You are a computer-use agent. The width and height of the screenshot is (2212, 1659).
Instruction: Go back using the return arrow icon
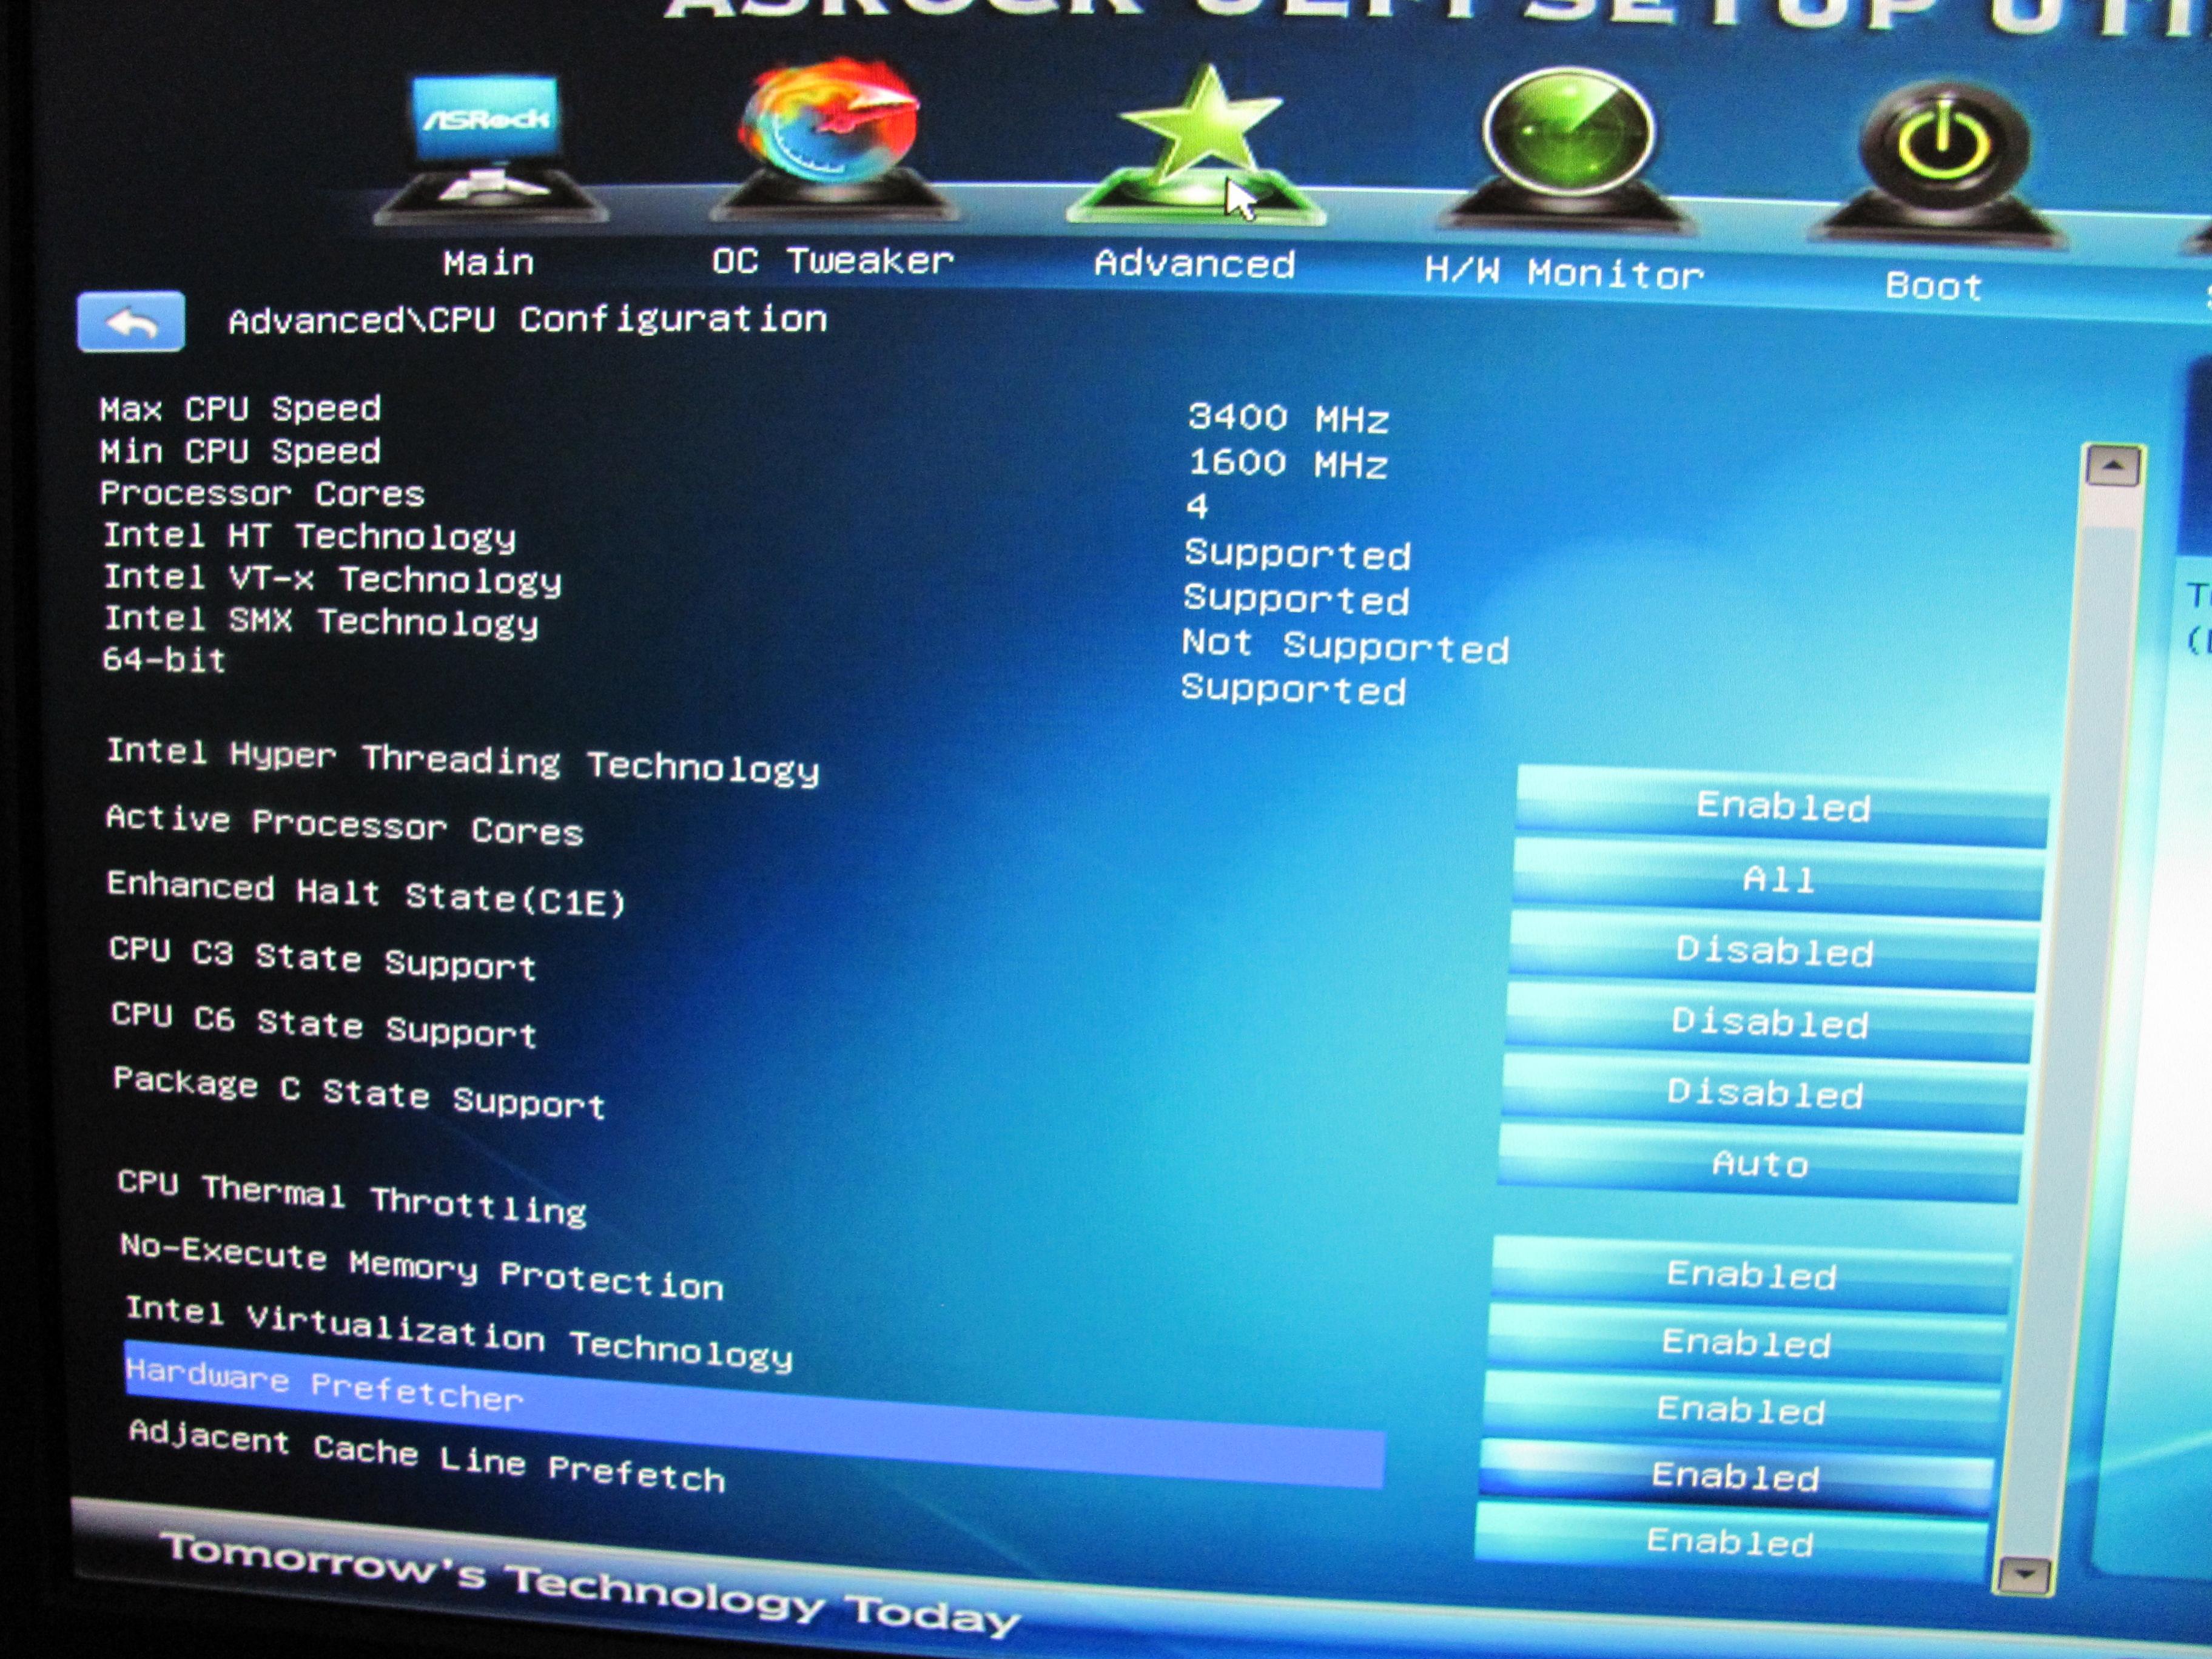point(131,322)
